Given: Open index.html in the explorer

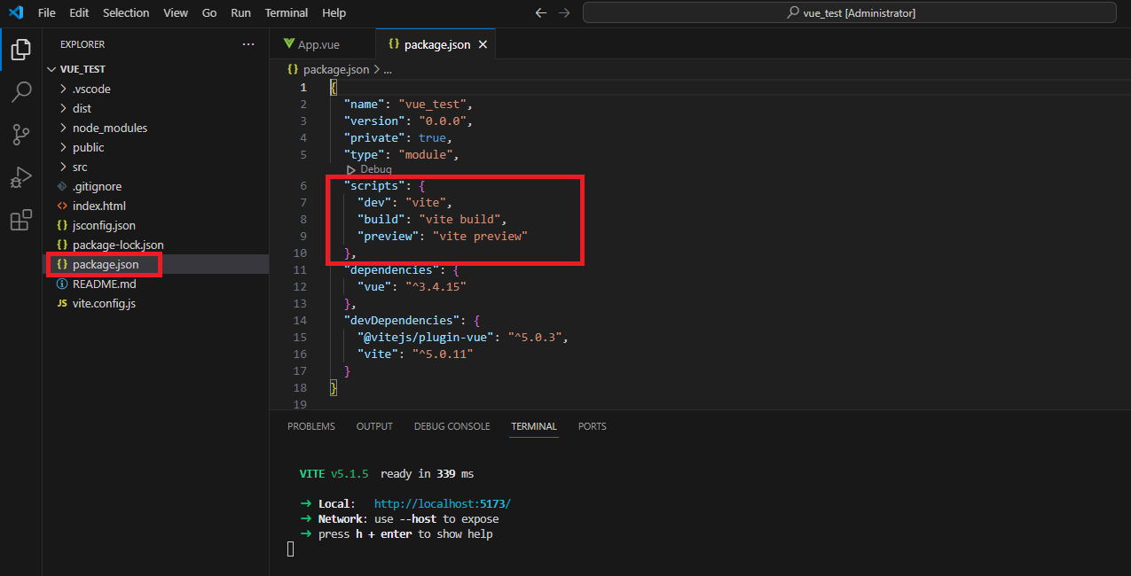Looking at the screenshot, I should pyautogui.click(x=156, y=206).
